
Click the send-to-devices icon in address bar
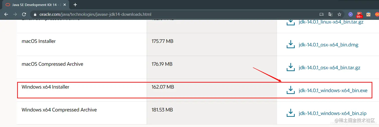[x=321, y=14]
